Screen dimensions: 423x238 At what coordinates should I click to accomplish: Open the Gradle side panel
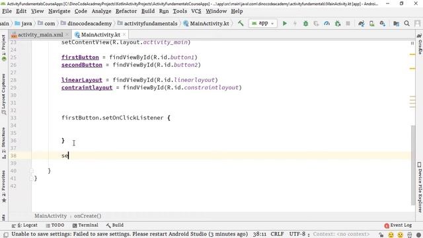pos(419,44)
